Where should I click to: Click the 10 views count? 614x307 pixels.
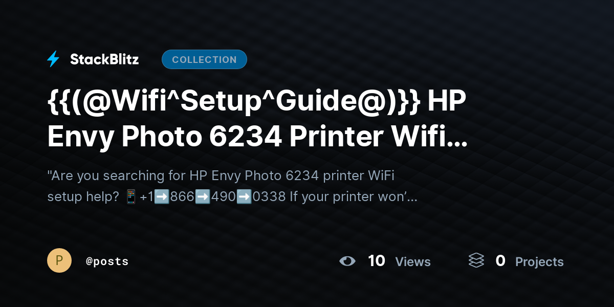[x=377, y=261]
